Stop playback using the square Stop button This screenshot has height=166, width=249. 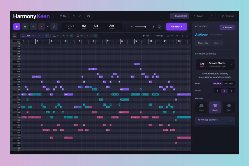pyautogui.click(x=25, y=27)
